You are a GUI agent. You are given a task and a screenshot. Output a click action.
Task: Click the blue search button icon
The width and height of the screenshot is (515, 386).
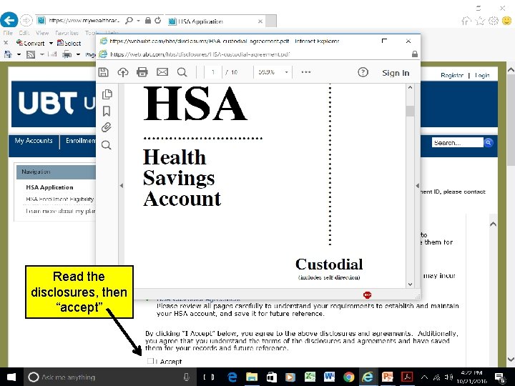[x=489, y=143]
